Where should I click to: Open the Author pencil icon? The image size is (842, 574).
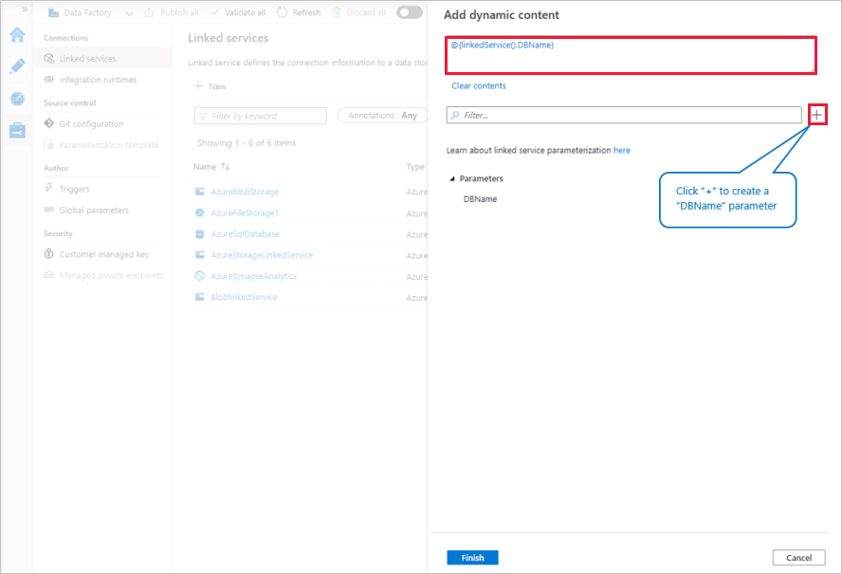point(17,67)
